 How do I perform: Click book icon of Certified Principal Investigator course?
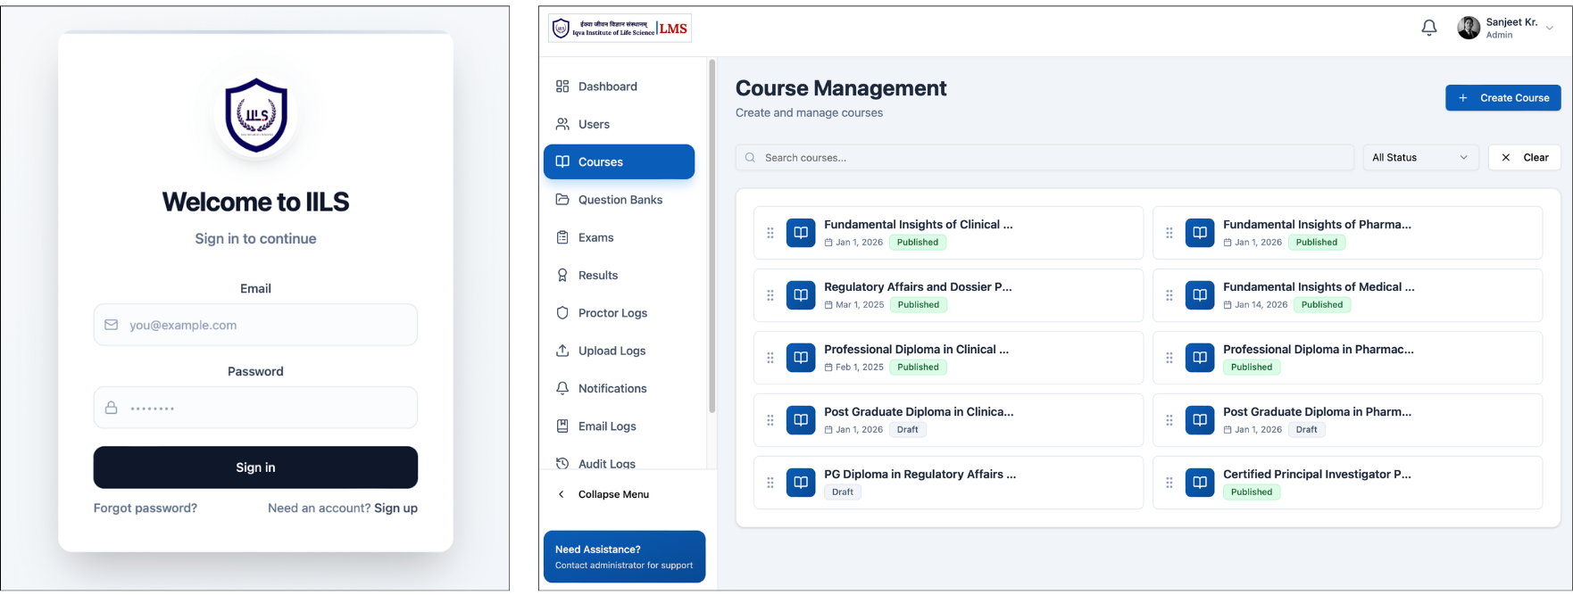click(1199, 483)
